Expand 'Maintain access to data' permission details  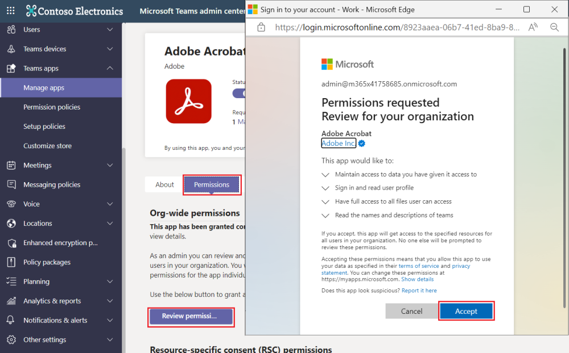[325, 174]
